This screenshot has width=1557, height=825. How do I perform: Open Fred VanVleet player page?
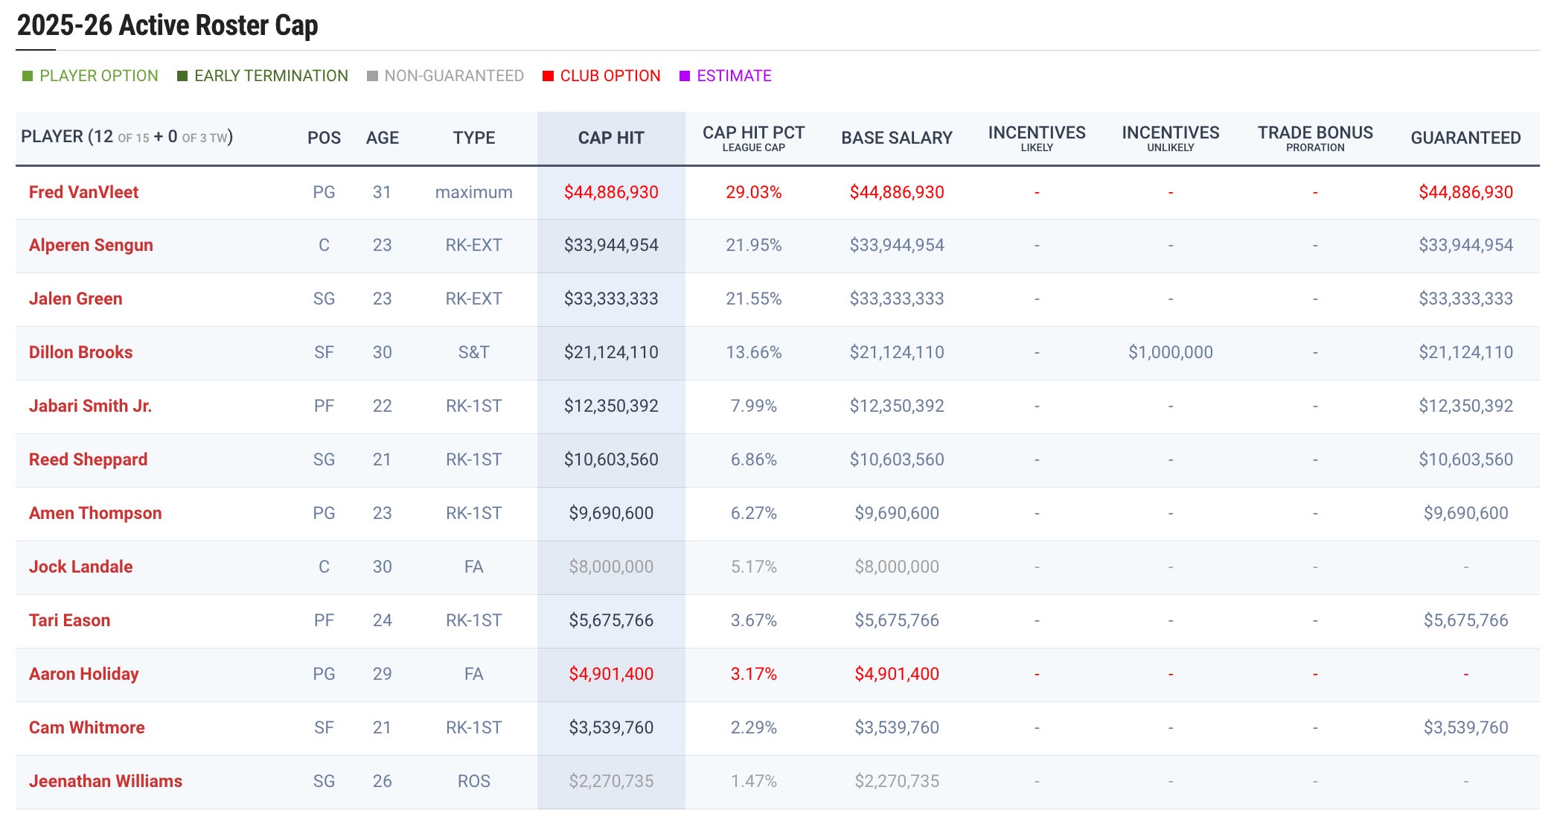coord(83,192)
